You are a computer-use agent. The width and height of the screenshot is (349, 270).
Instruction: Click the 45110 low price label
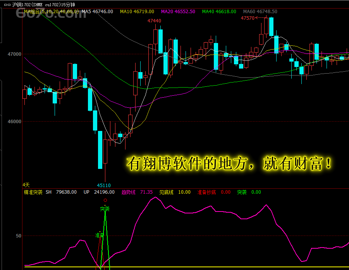104,185
